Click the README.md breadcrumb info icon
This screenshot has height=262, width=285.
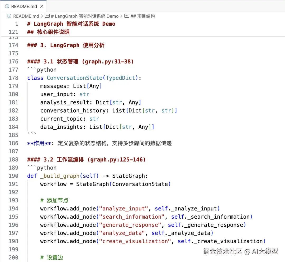(9, 16)
